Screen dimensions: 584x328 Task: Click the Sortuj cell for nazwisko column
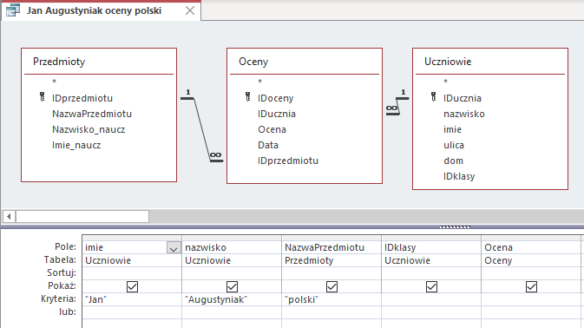232,273
